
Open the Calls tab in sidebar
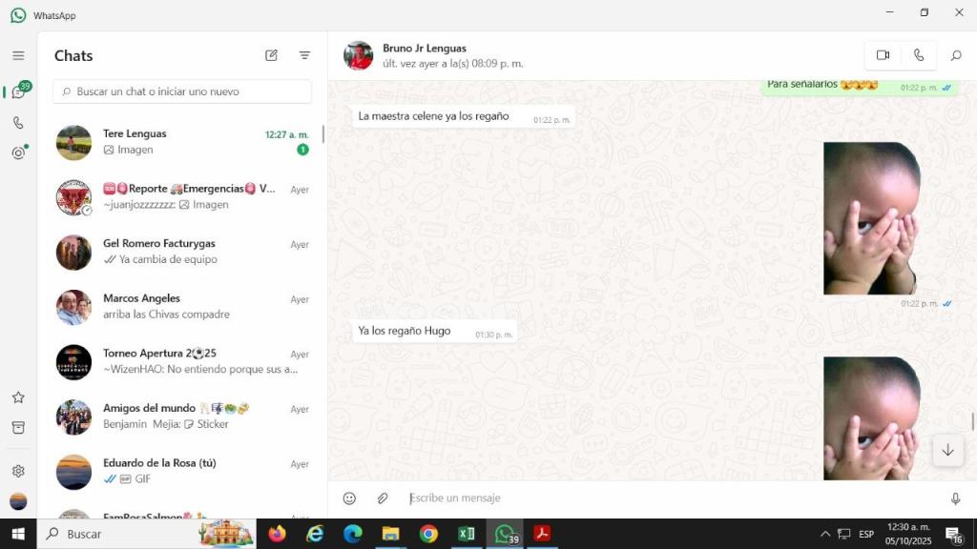18,123
